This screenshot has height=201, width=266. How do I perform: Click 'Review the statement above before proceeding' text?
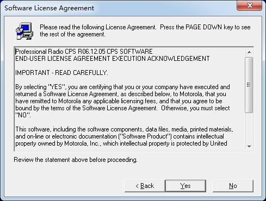point(76,160)
